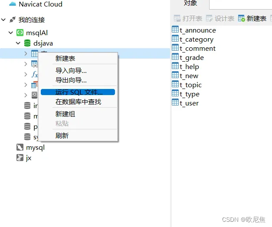The width and height of the screenshot is (272, 227).
Task: Click the mysql connection icon
Action: [20, 147]
